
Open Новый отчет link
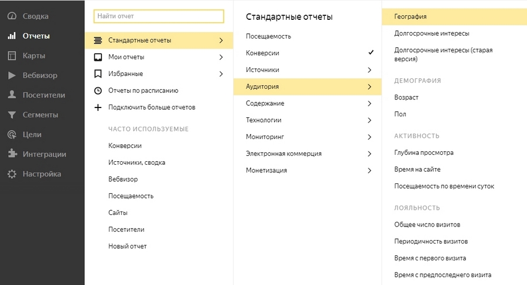128,246
